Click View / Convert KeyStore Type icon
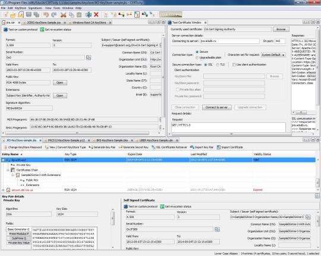The width and height of the screenshot is (321, 256). [x=47, y=147]
